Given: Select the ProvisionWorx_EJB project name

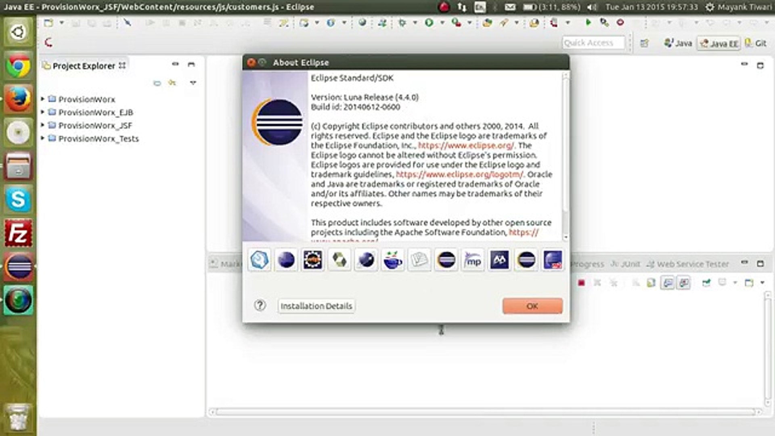Looking at the screenshot, I should tap(96, 112).
